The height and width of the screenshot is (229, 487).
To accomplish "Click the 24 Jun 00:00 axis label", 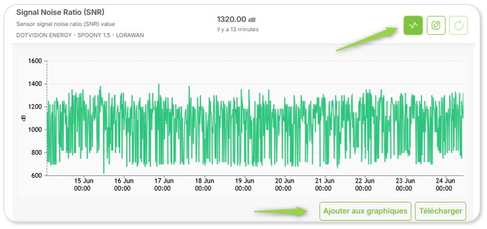I will [445, 185].
